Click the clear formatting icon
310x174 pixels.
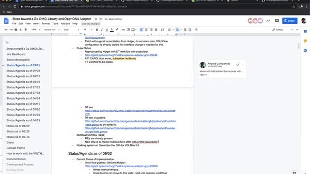(x=196, y=30)
